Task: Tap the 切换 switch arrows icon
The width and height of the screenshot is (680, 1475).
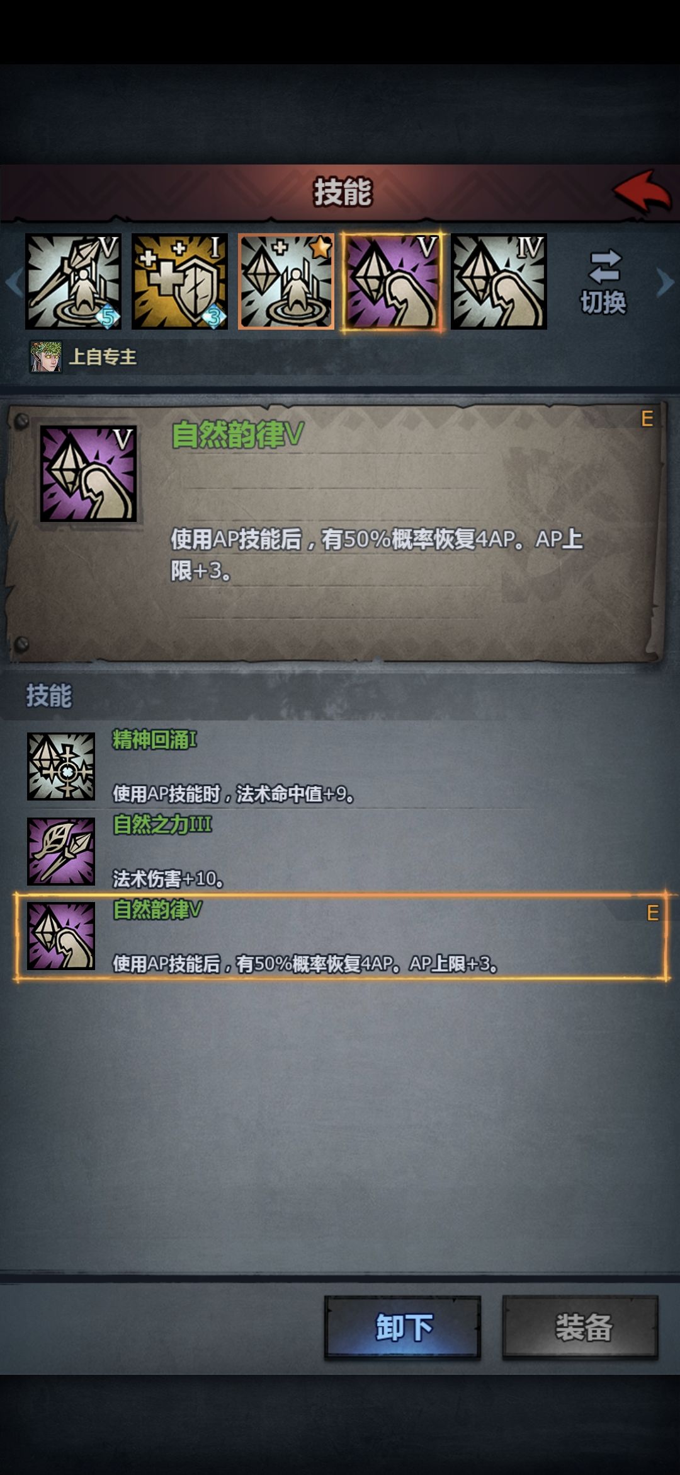Action: [604, 267]
